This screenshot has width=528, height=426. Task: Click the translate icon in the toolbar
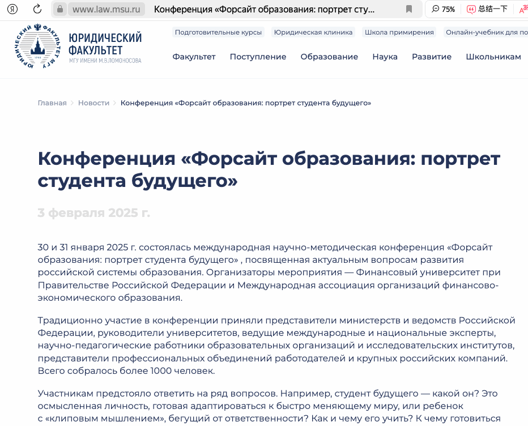tap(523, 9)
